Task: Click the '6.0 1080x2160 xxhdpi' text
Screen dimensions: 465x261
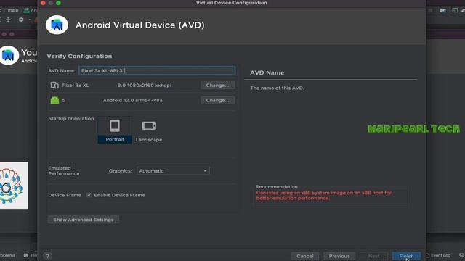Action: click(144, 86)
